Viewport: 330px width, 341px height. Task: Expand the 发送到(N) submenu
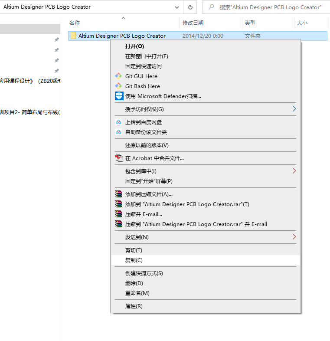pos(294,237)
